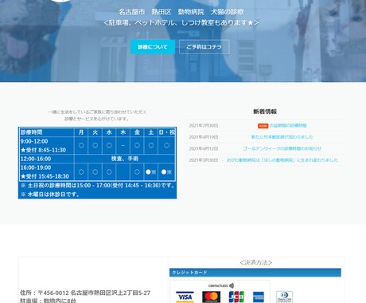Click the 2021年3月30日 date
Image resolution: width=366 pixels, height=303 pixels.
204,160
